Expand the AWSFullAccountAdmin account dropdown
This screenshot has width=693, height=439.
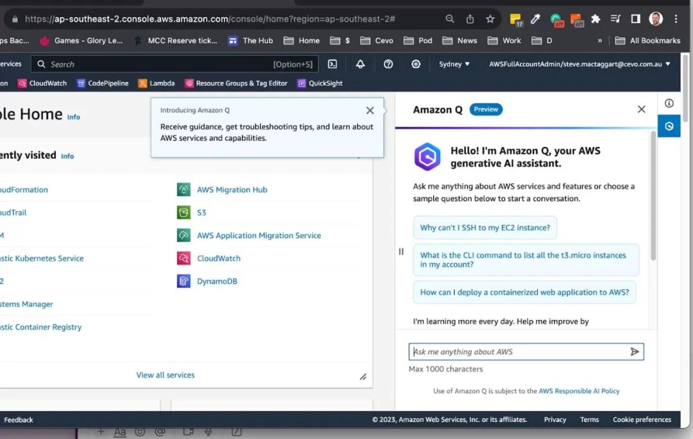[x=579, y=64]
